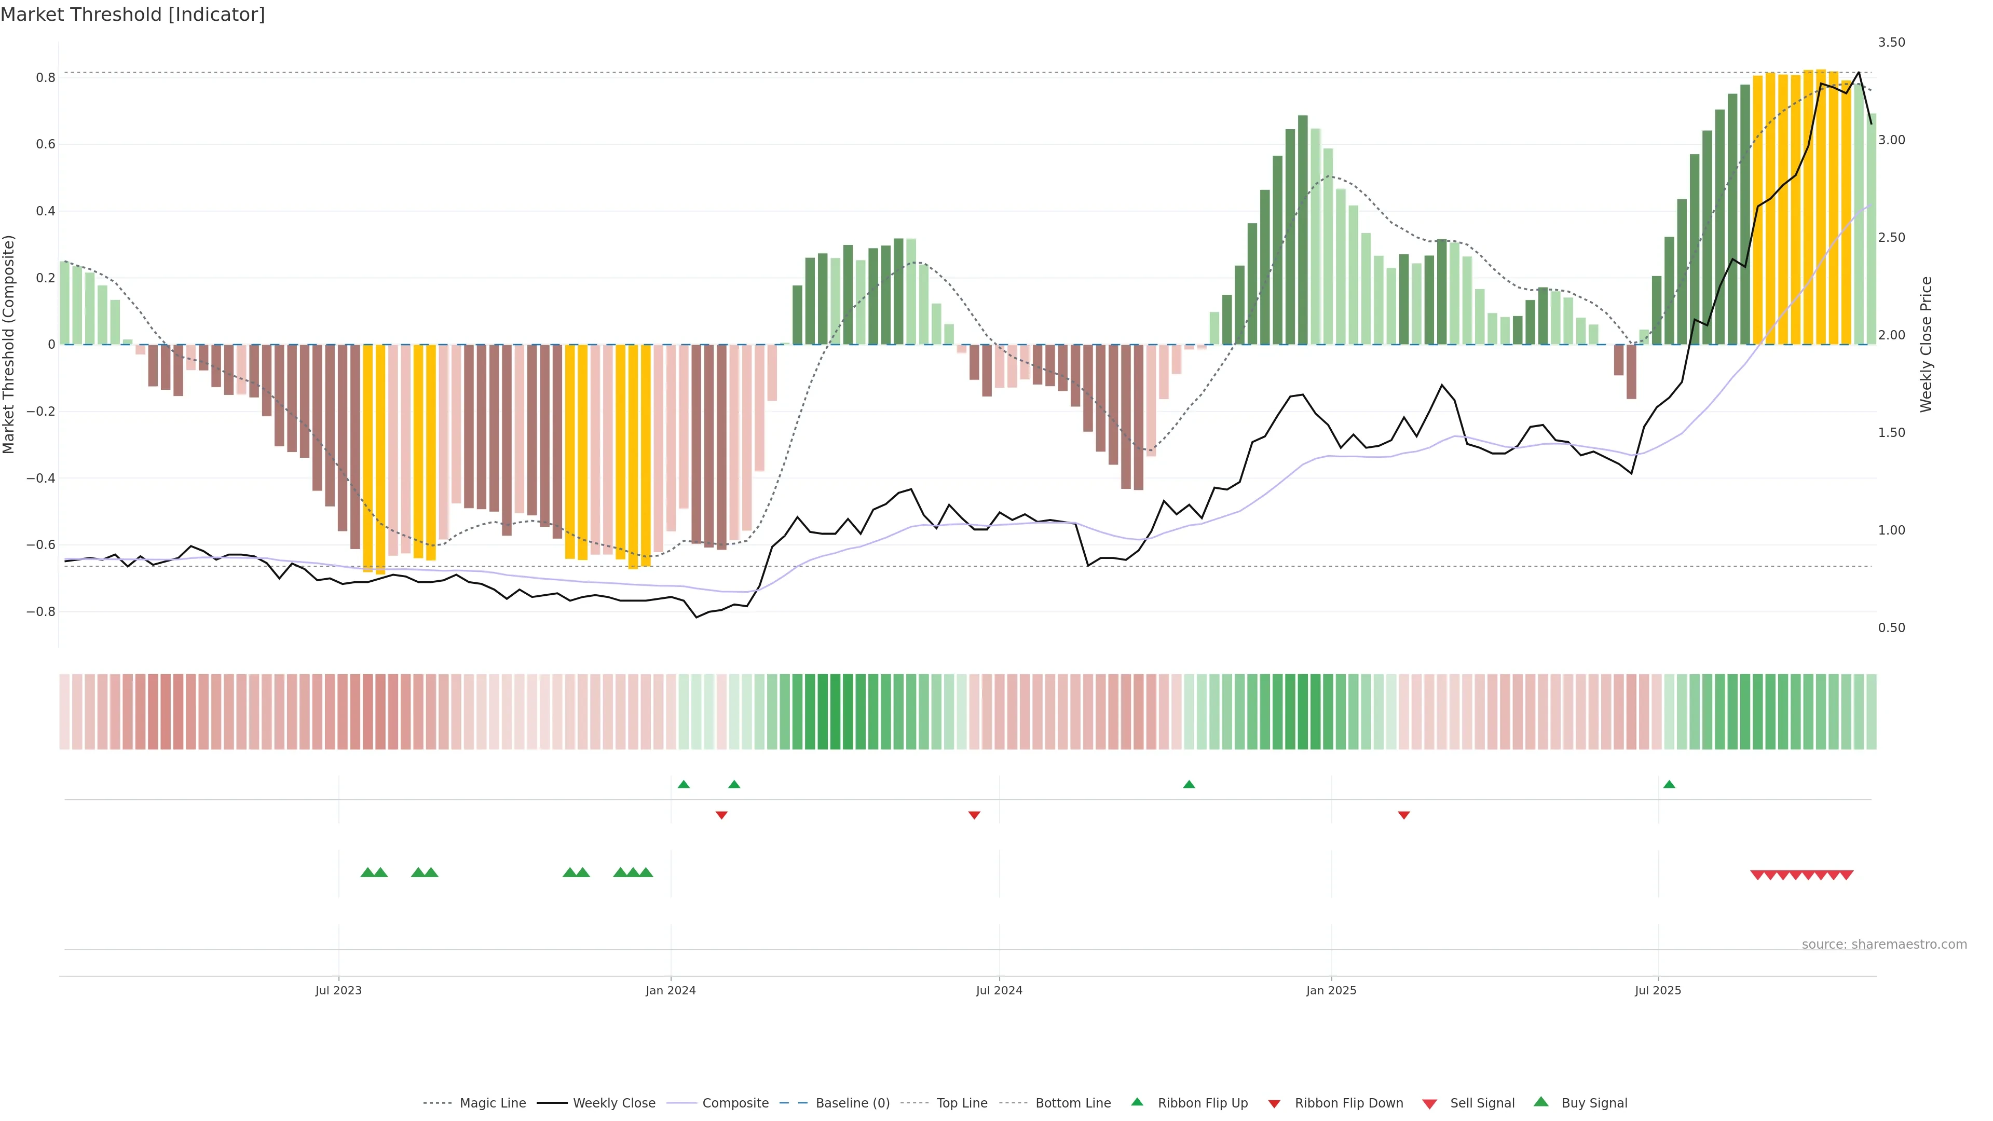Click the Jul 2025 x-axis label
This screenshot has width=1993, height=1121.
click(1658, 990)
